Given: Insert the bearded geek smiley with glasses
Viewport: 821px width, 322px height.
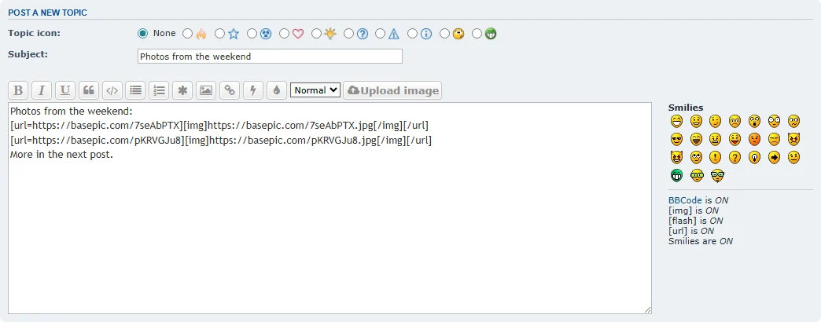Looking at the screenshot, I should pos(717,176).
